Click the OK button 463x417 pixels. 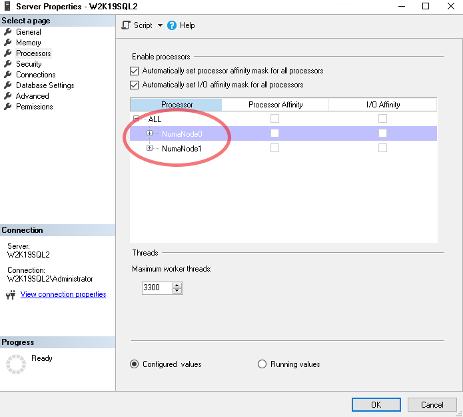coord(376,404)
